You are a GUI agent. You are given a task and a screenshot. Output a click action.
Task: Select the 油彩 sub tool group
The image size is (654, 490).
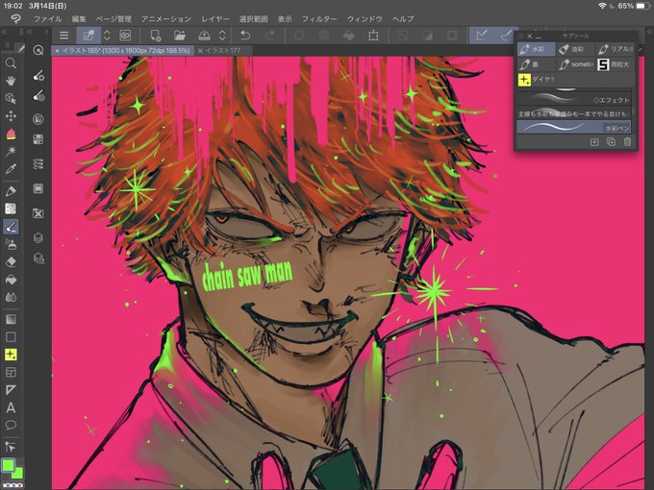[575, 49]
